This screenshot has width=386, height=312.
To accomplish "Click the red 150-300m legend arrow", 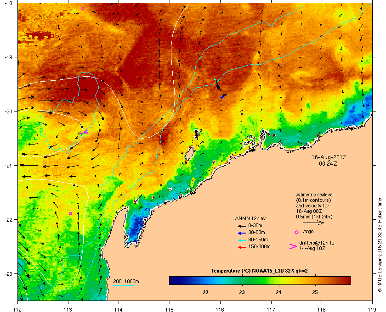I will pos(242,247).
